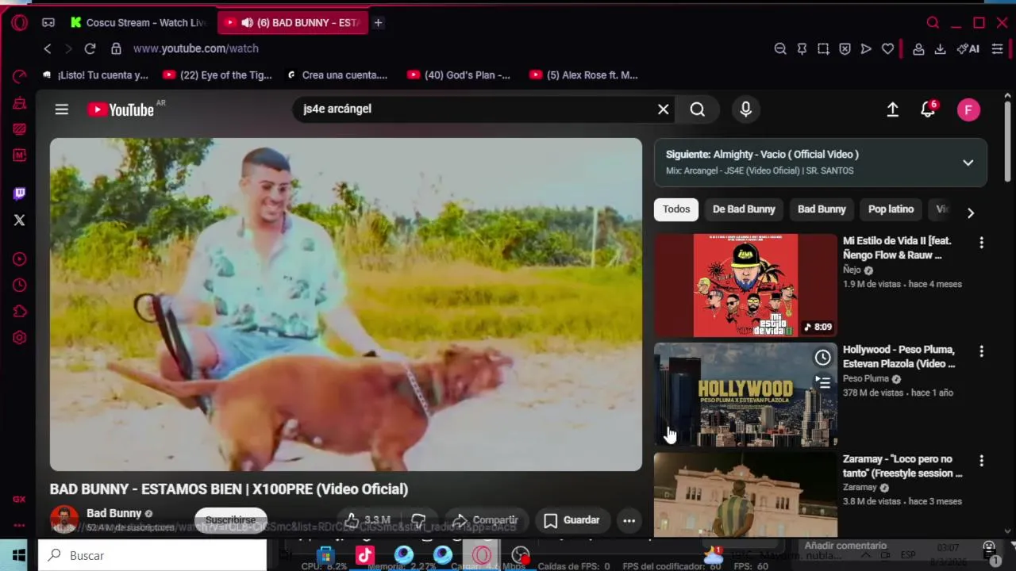Open the Opera main menu logo
The image size is (1016, 571).
(x=20, y=23)
